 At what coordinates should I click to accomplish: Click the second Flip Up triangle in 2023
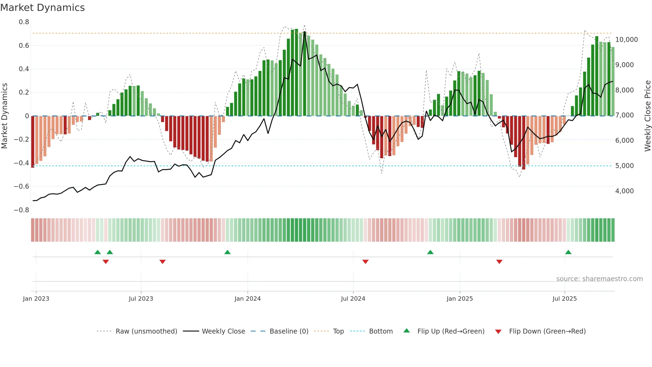coord(110,252)
